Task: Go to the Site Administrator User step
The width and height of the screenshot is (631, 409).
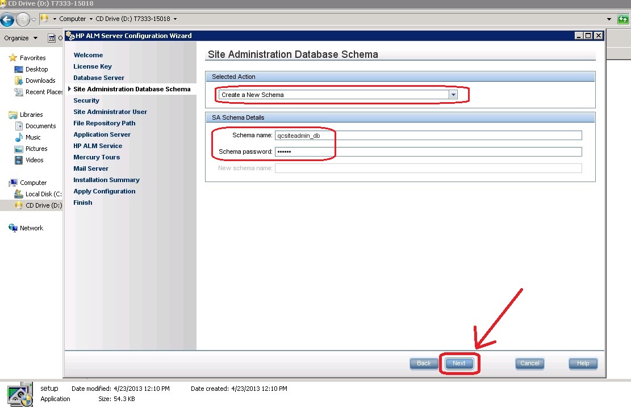Action: (110, 112)
